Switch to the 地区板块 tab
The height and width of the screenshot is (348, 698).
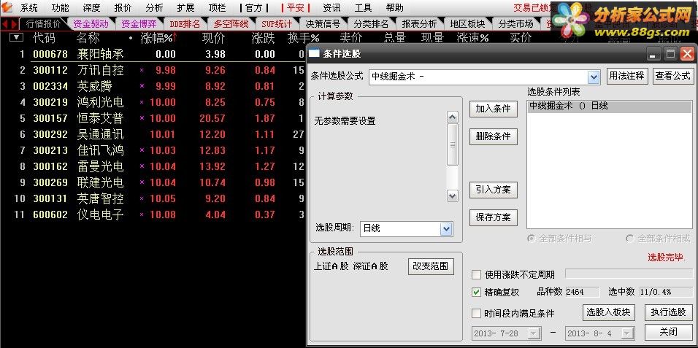tap(467, 24)
